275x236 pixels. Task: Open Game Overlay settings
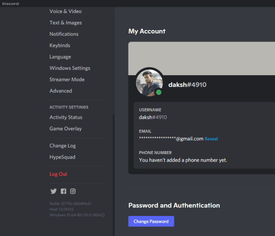pos(66,129)
